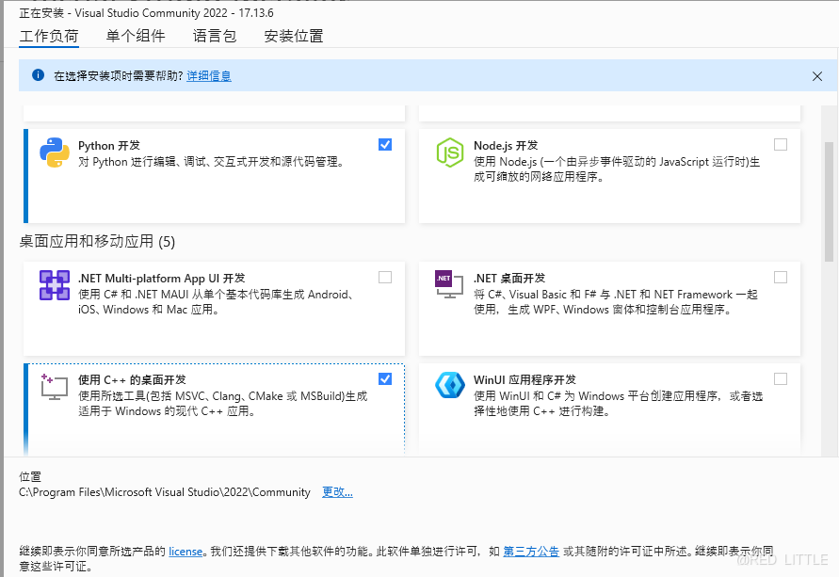Click the .NET MAUI Android, iOS description
This screenshot has width=839, height=577.
[x=215, y=301]
